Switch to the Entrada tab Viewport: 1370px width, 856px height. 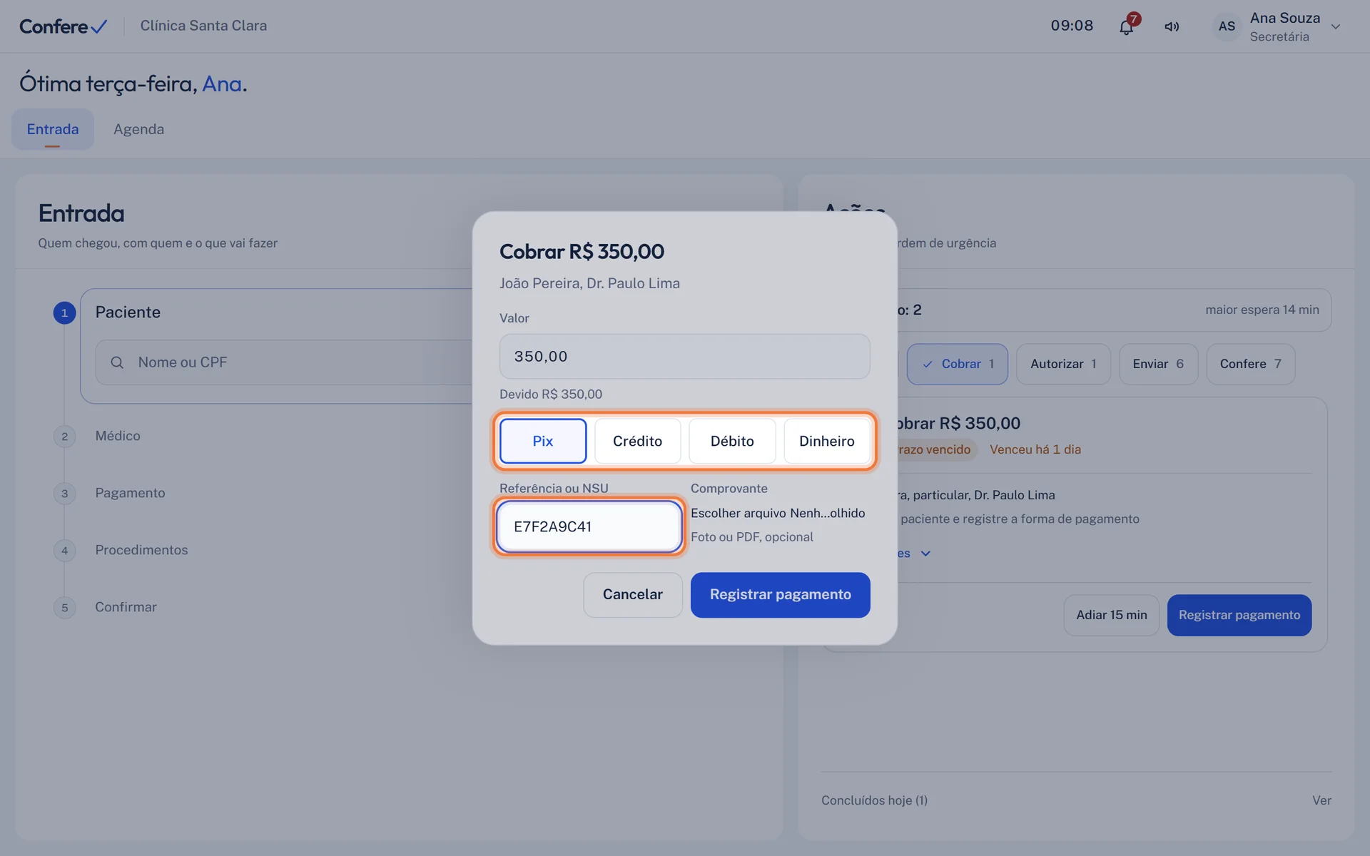53,129
